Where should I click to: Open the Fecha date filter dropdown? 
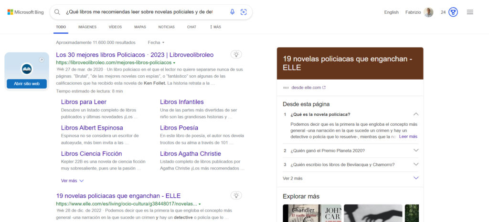click(156, 42)
